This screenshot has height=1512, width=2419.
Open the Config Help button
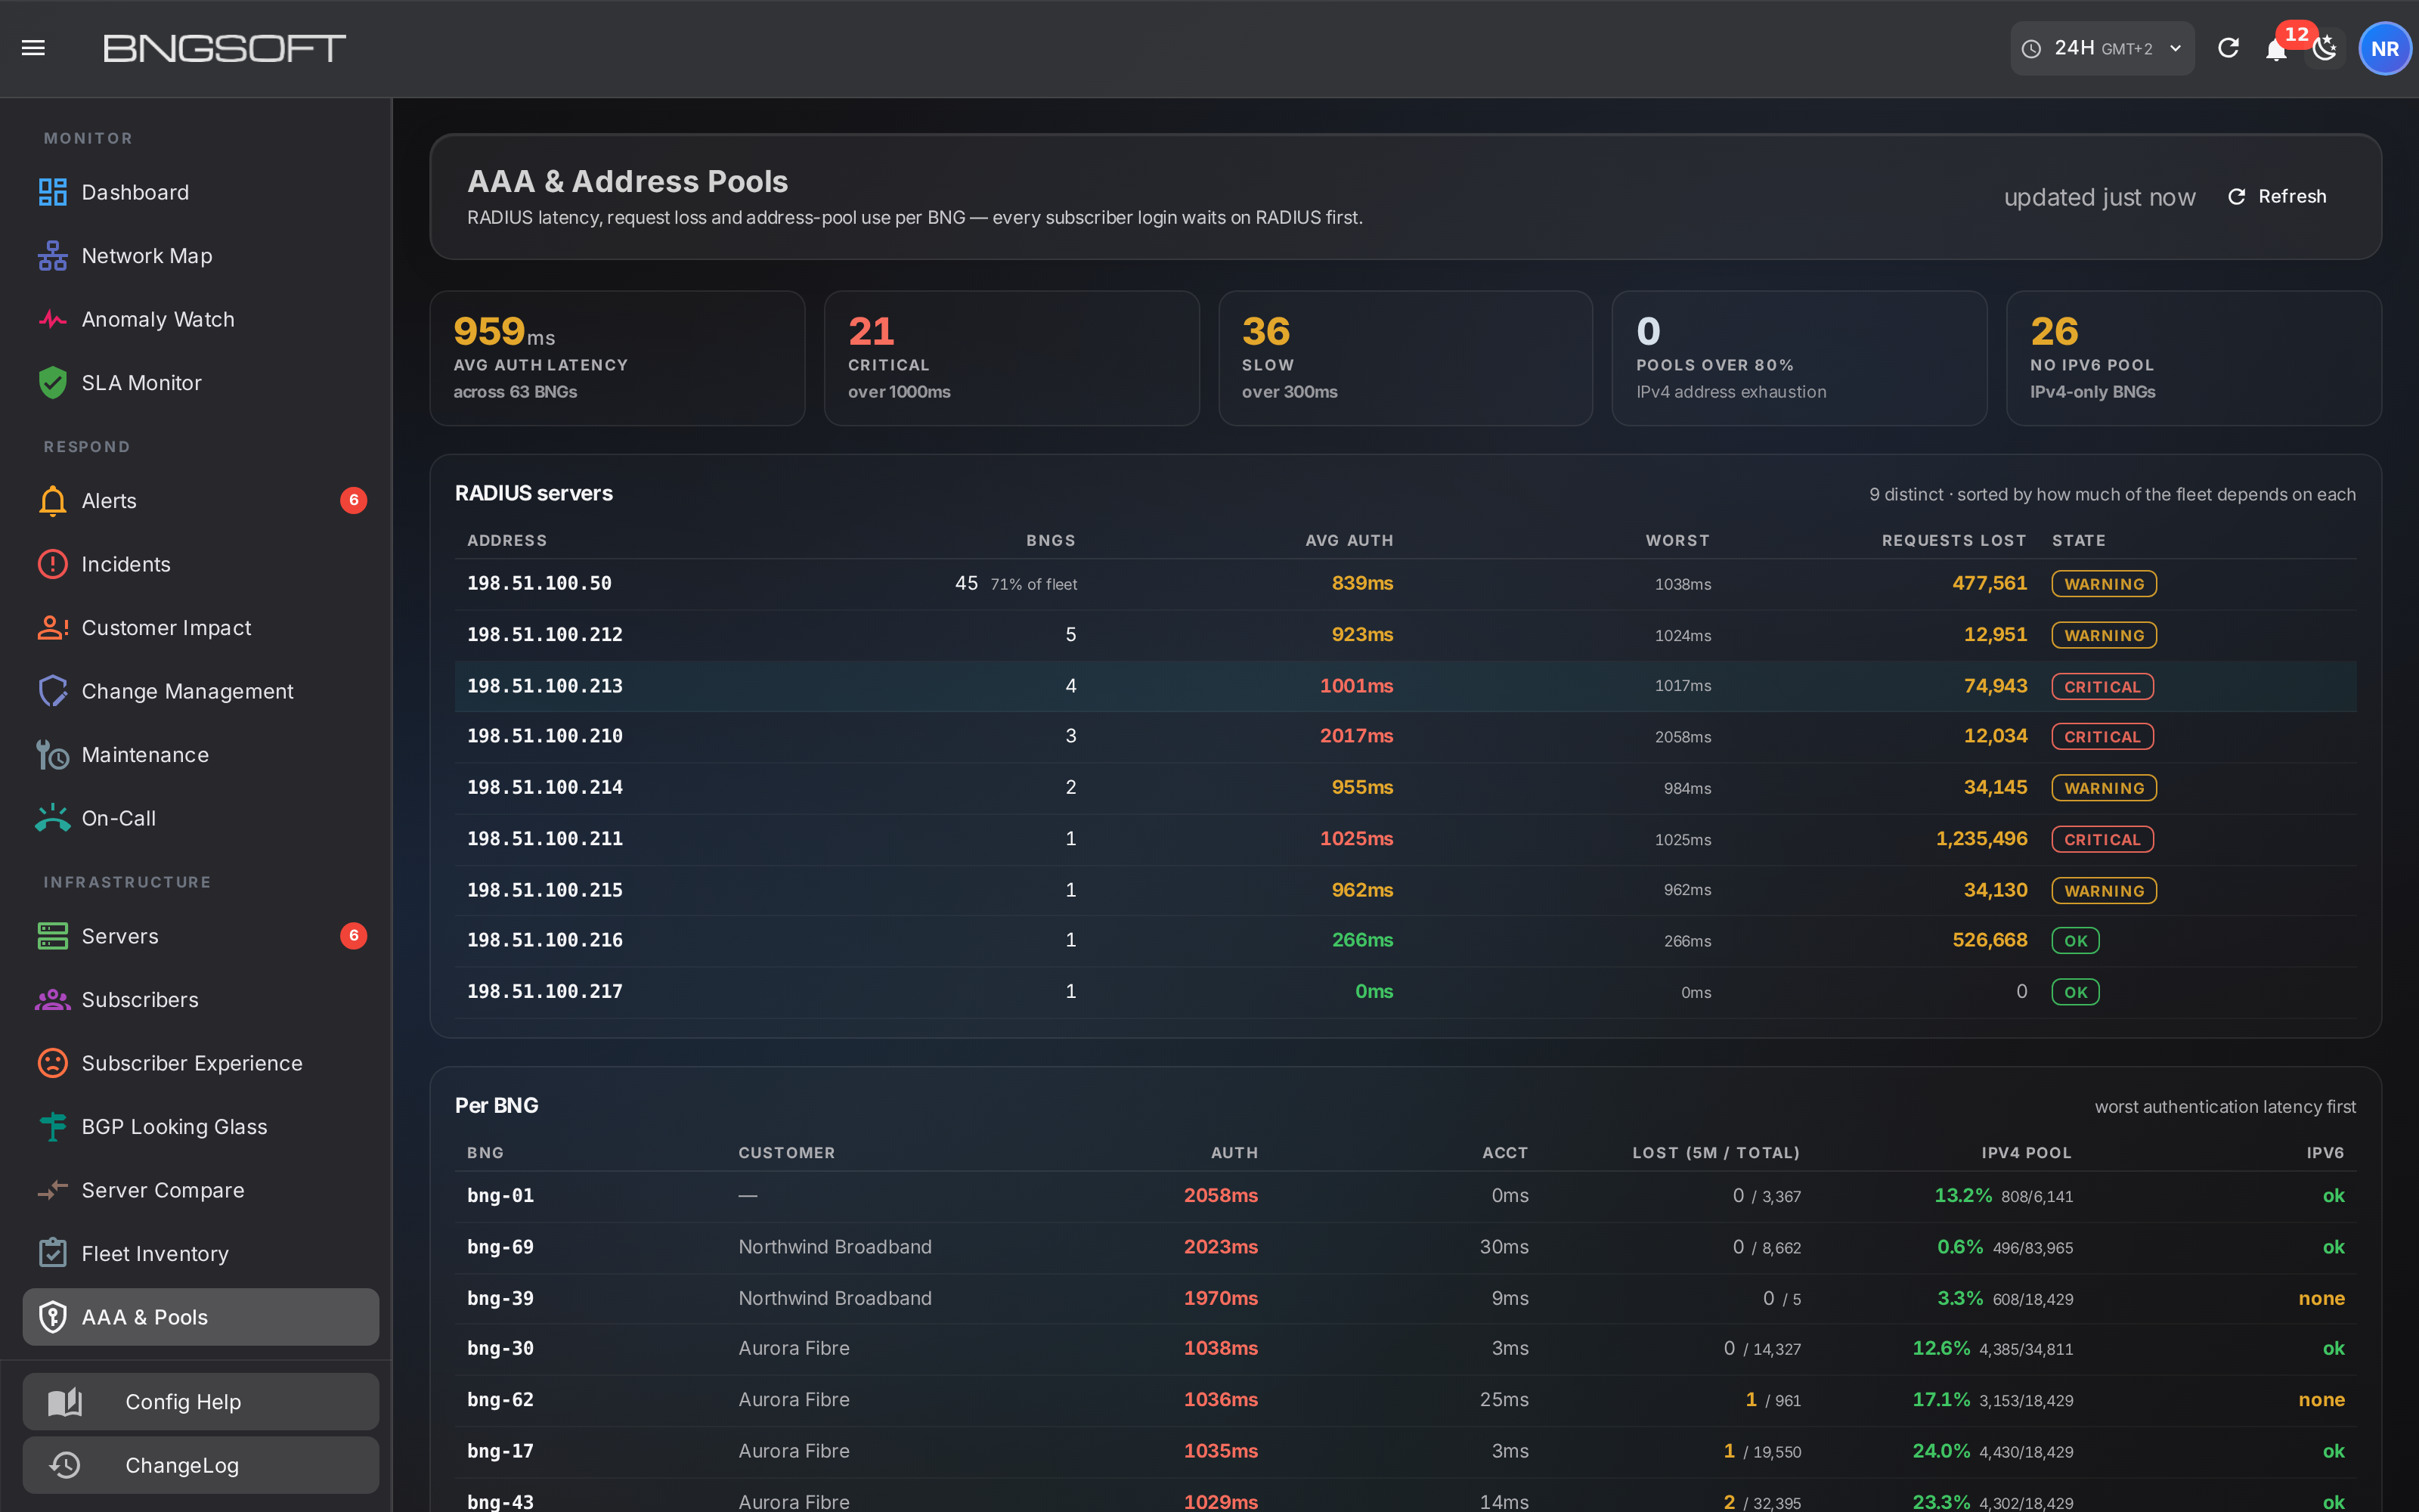[x=200, y=1402]
